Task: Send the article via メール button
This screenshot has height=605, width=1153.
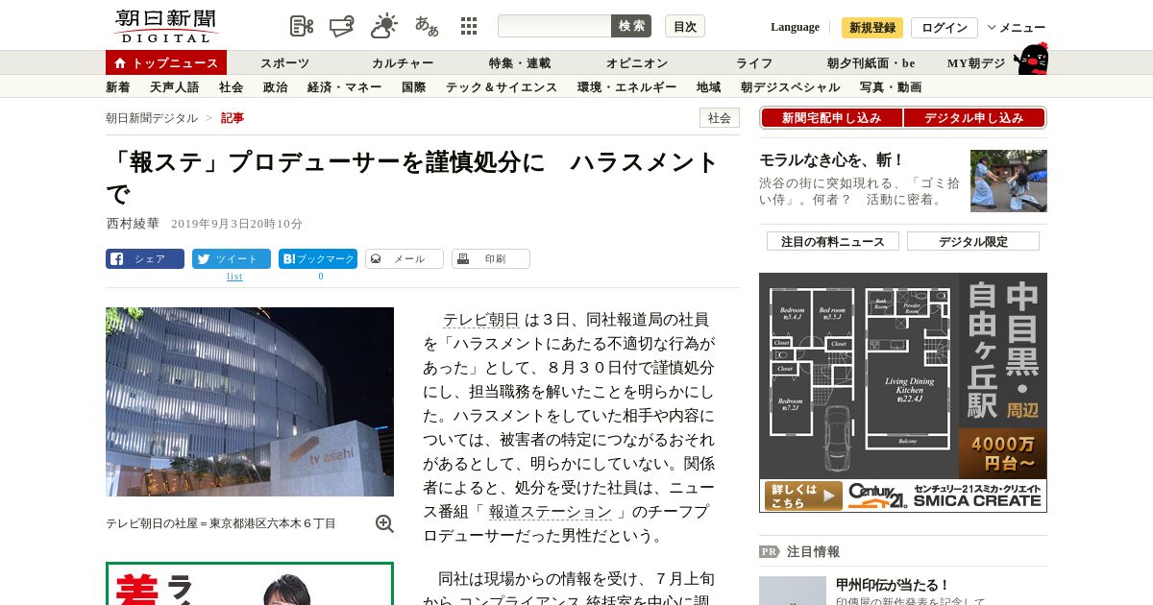Action: (405, 259)
